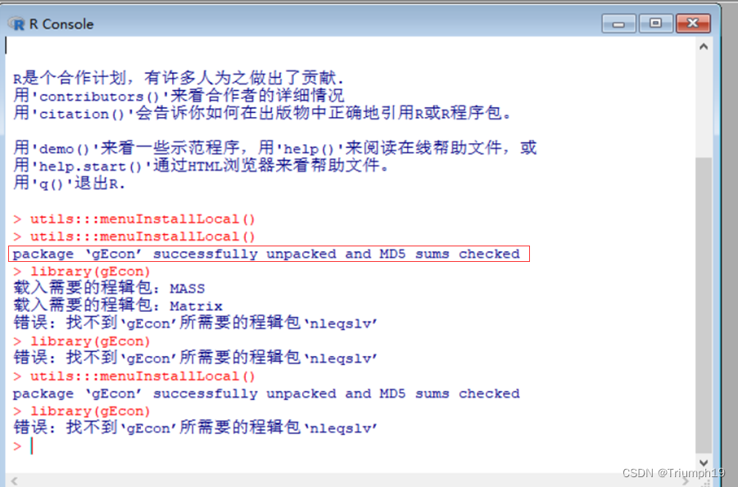Click the last 'nleqslv' error message line
The width and height of the screenshot is (738, 487).
[x=195, y=428]
